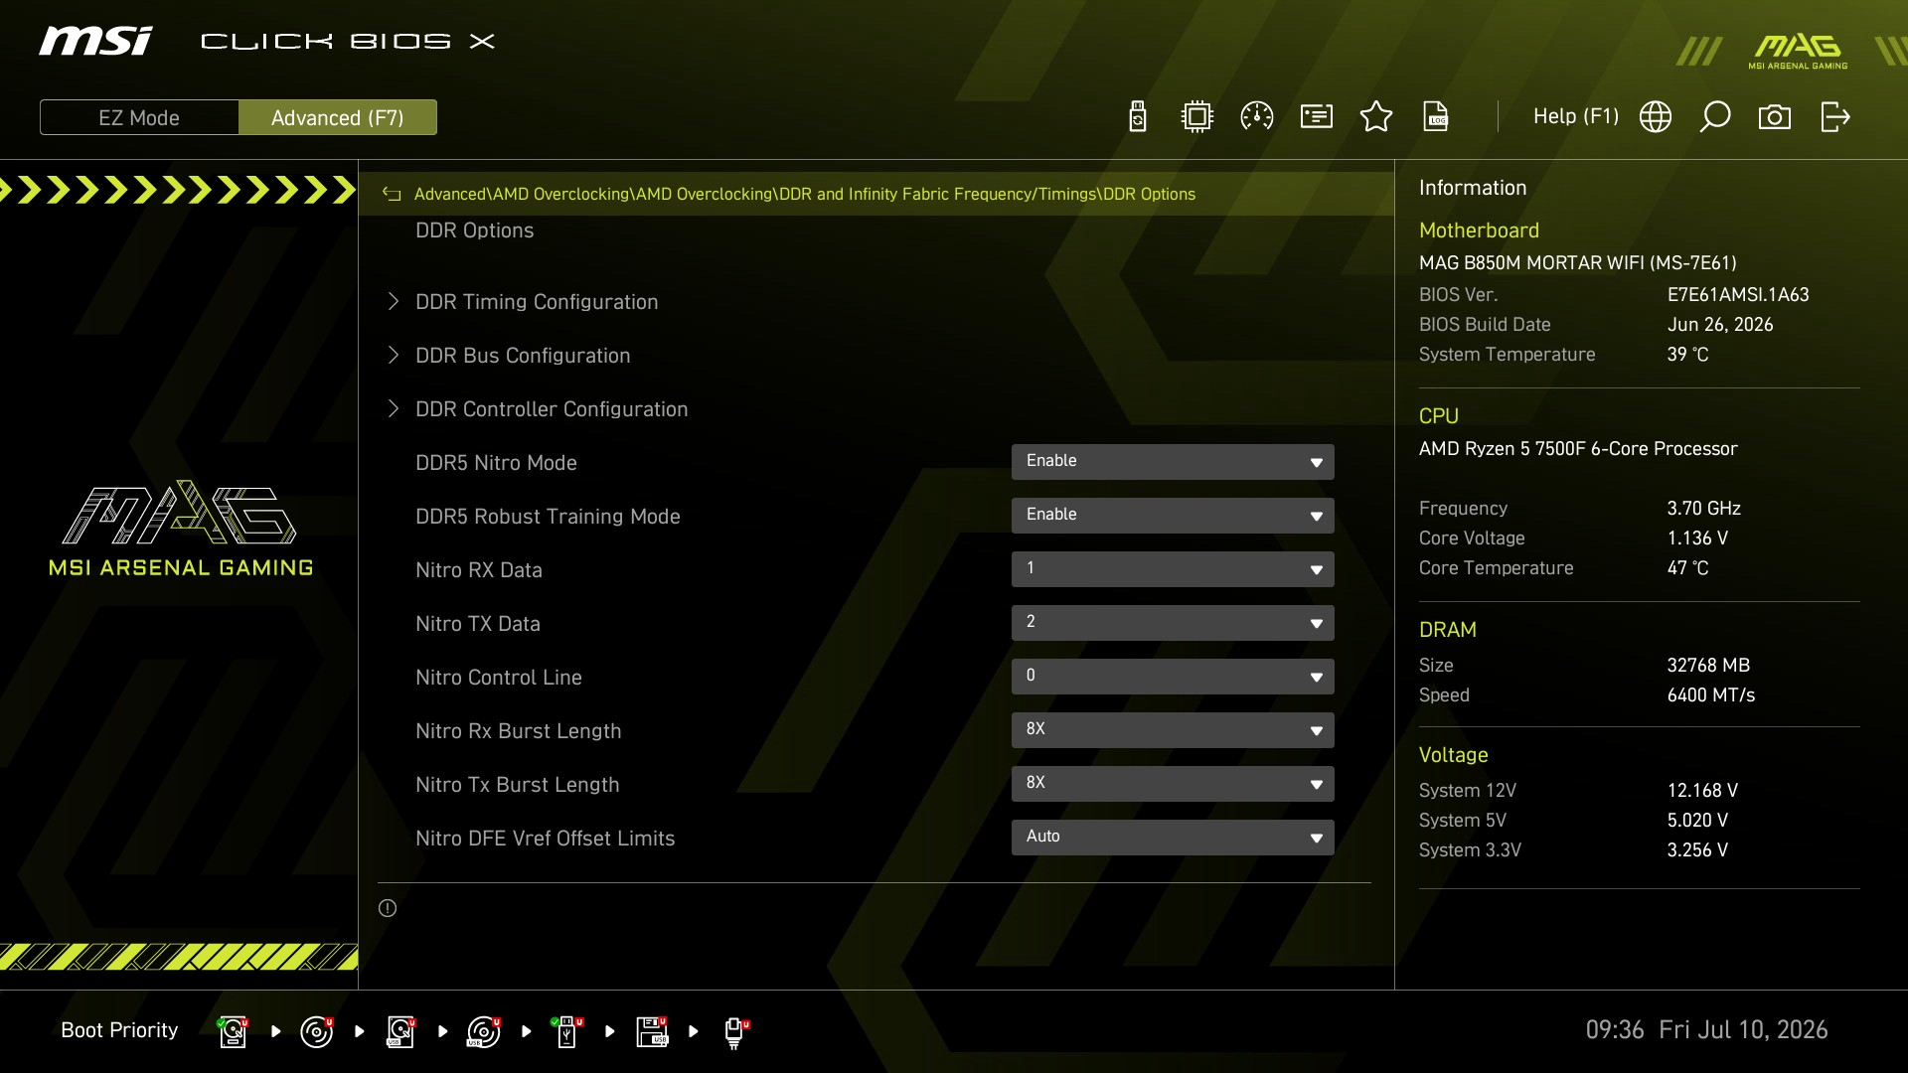Open the speedometer gauge toolbar icon
The height and width of the screenshot is (1073, 1908).
click(1257, 117)
